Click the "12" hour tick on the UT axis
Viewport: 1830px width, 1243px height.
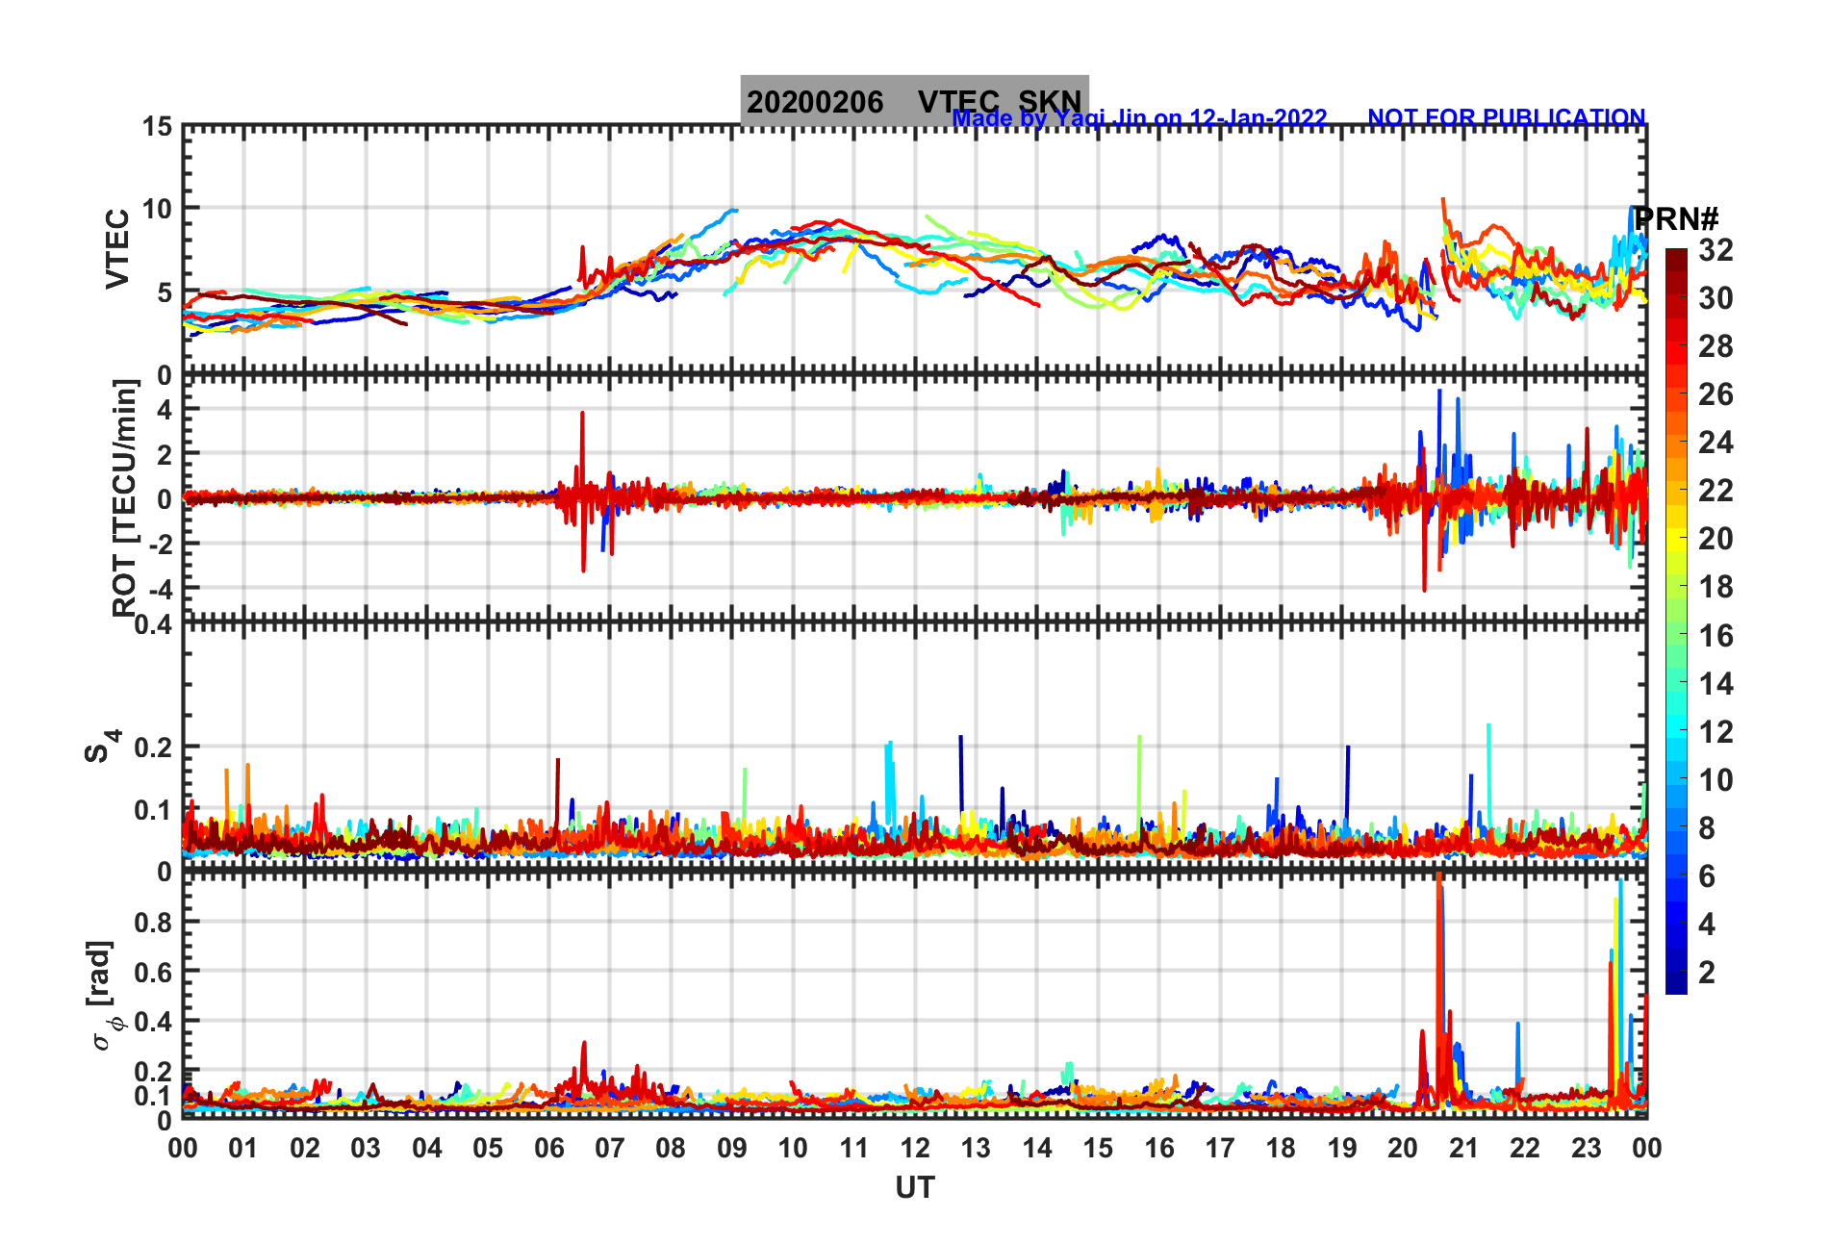[x=915, y=1149]
